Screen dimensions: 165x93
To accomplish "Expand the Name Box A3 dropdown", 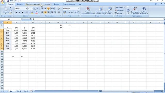I will [x=20, y=19].
